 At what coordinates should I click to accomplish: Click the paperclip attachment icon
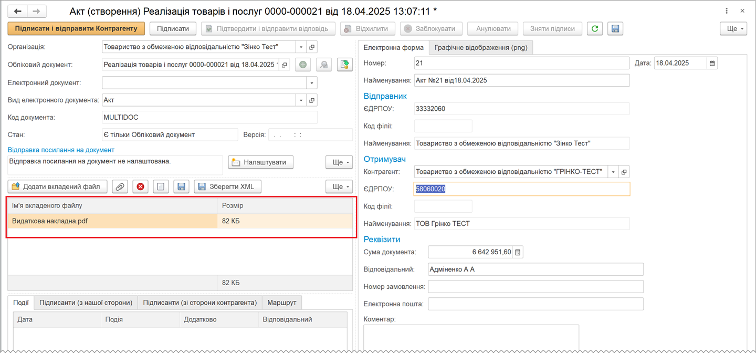pyautogui.click(x=120, y=186)
